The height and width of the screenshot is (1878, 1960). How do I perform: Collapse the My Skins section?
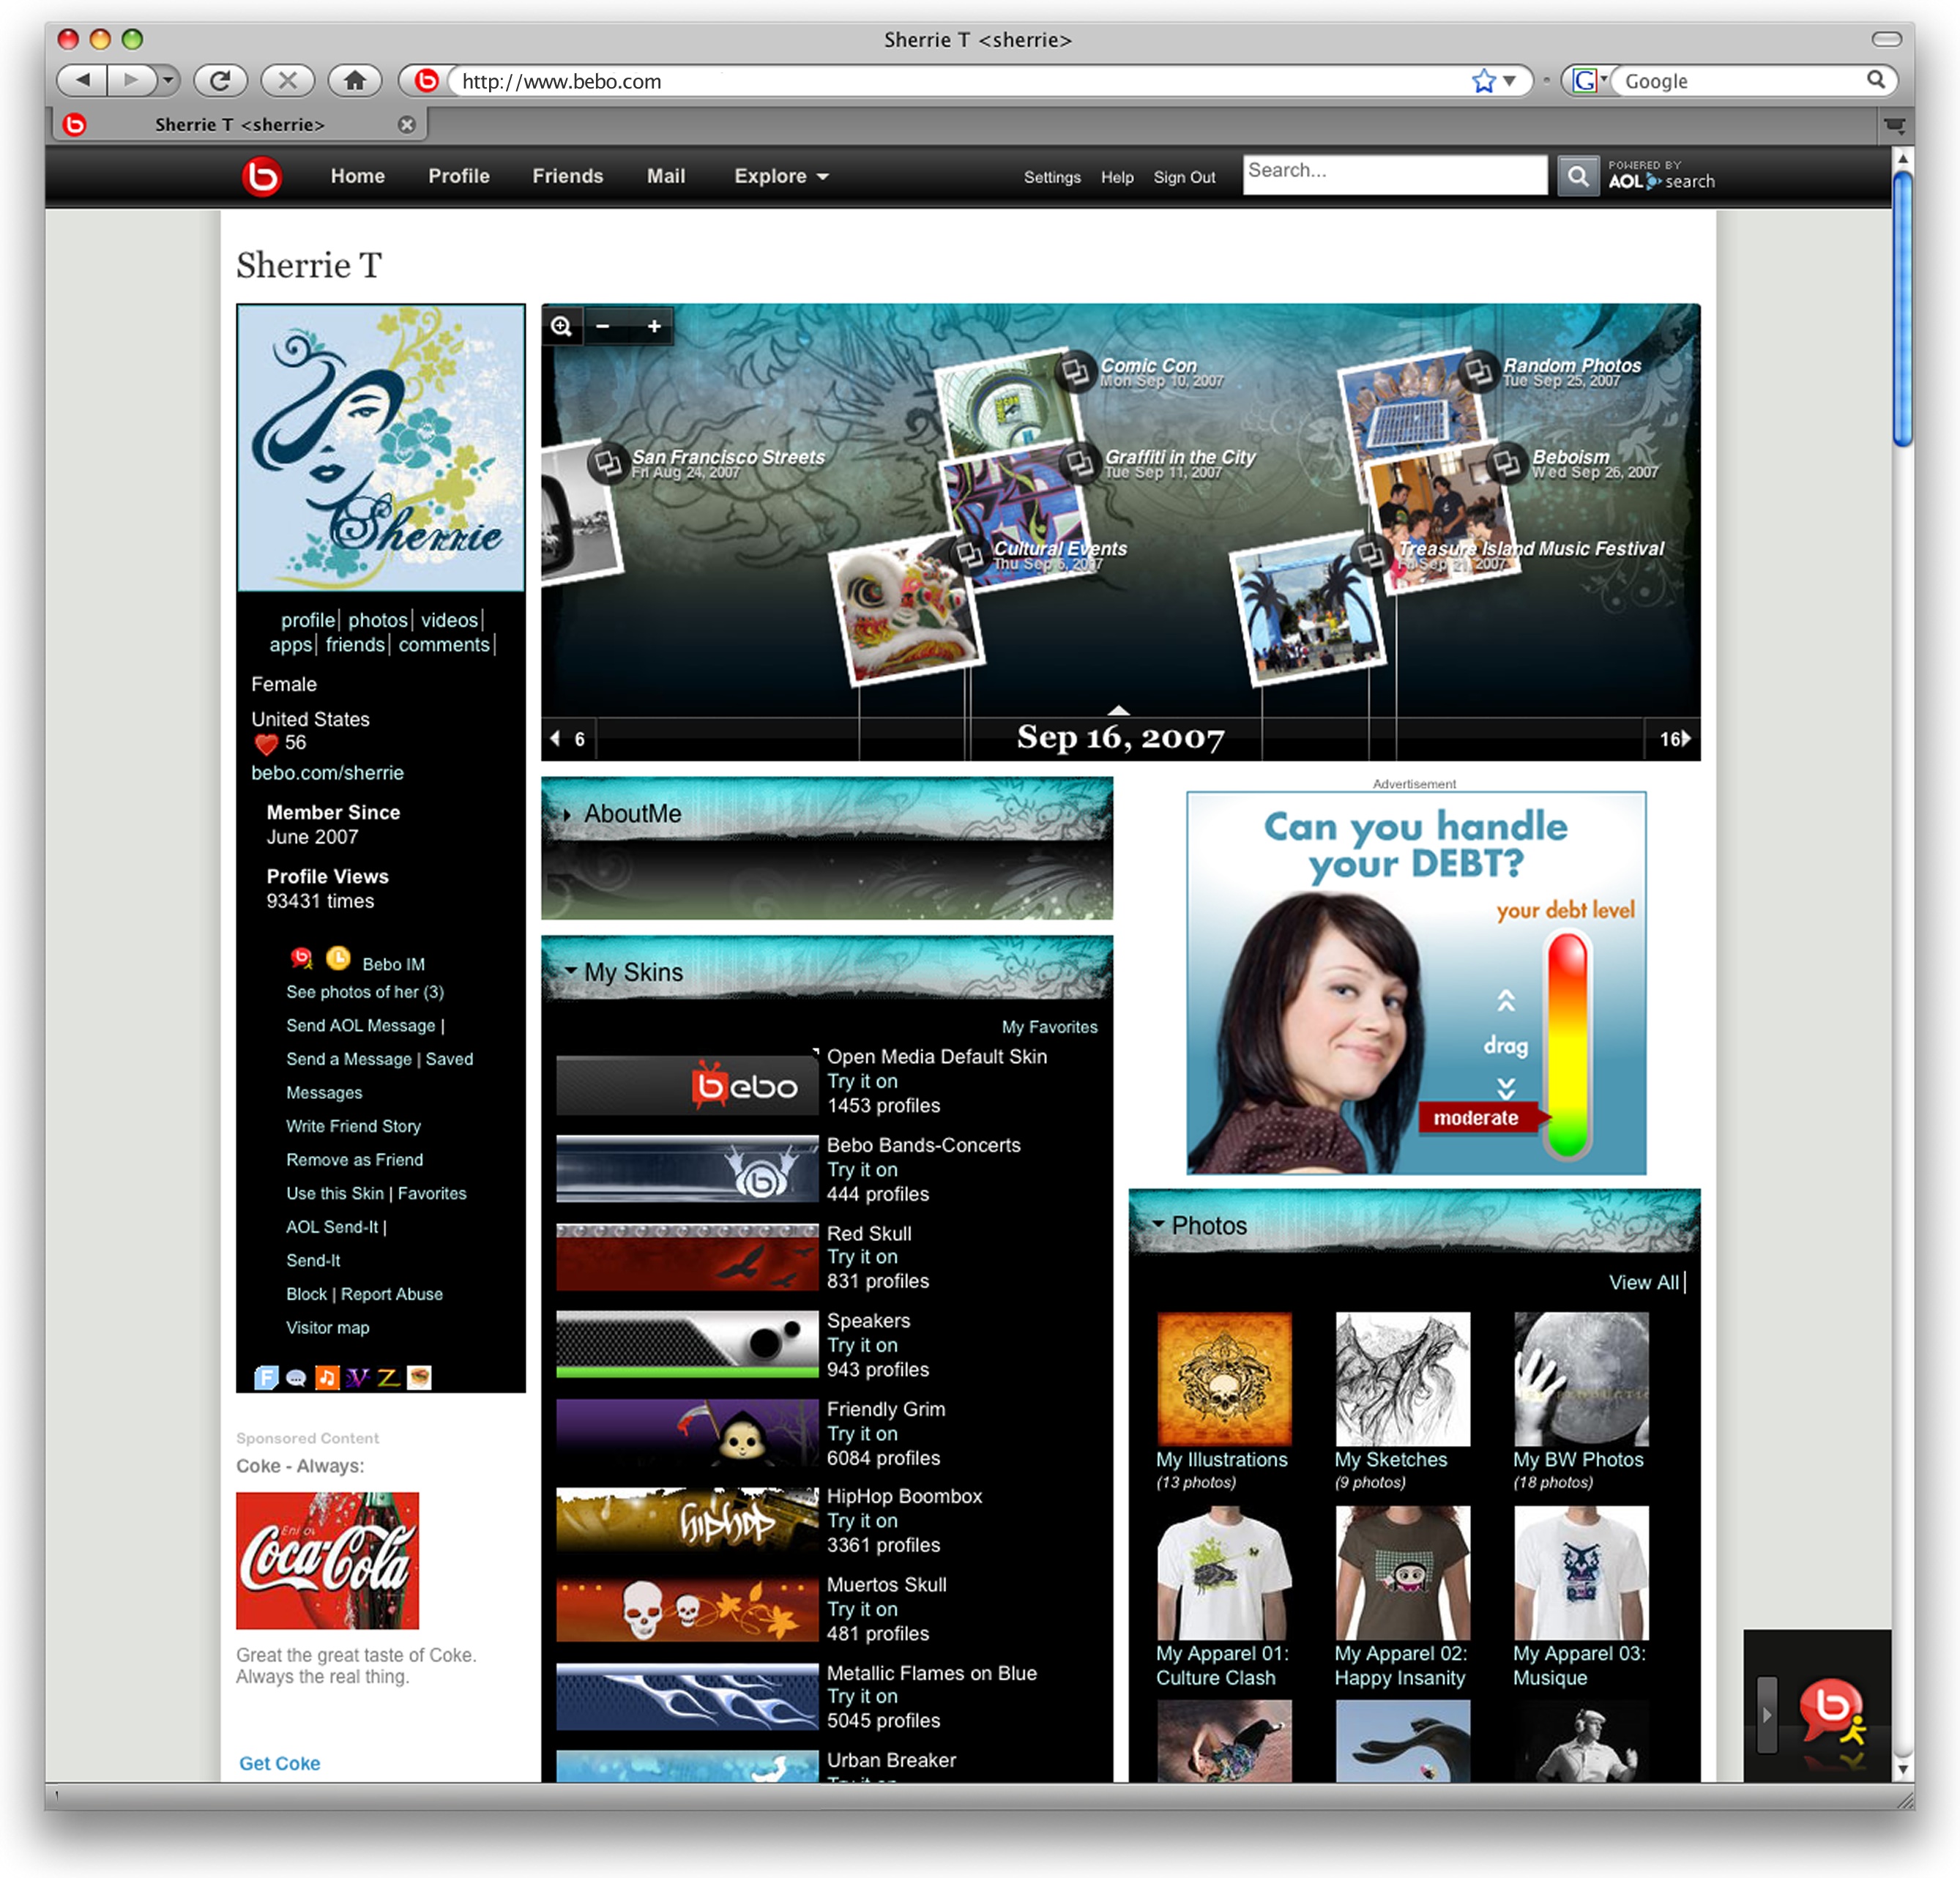click(x=570, y=970)
